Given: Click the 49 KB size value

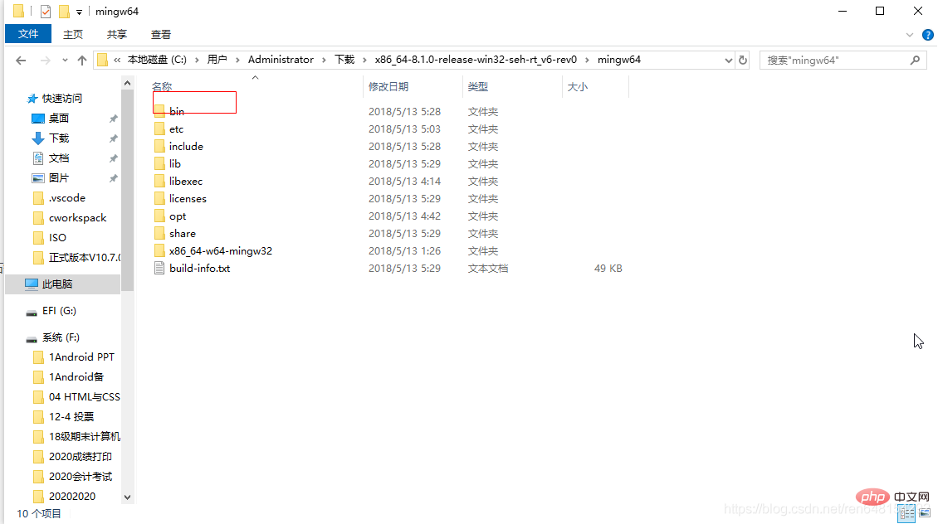Looking at the screenshot, I should point(608,269).
